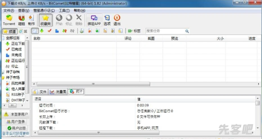Toggle the 收藏夹 favorites star button
The height and width of the screenshot is (139, 262).
(45, 20)
